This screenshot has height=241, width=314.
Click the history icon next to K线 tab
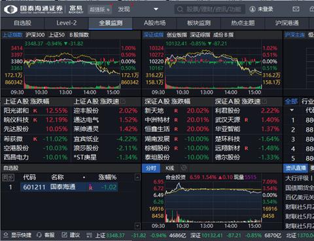pos(184,168)
